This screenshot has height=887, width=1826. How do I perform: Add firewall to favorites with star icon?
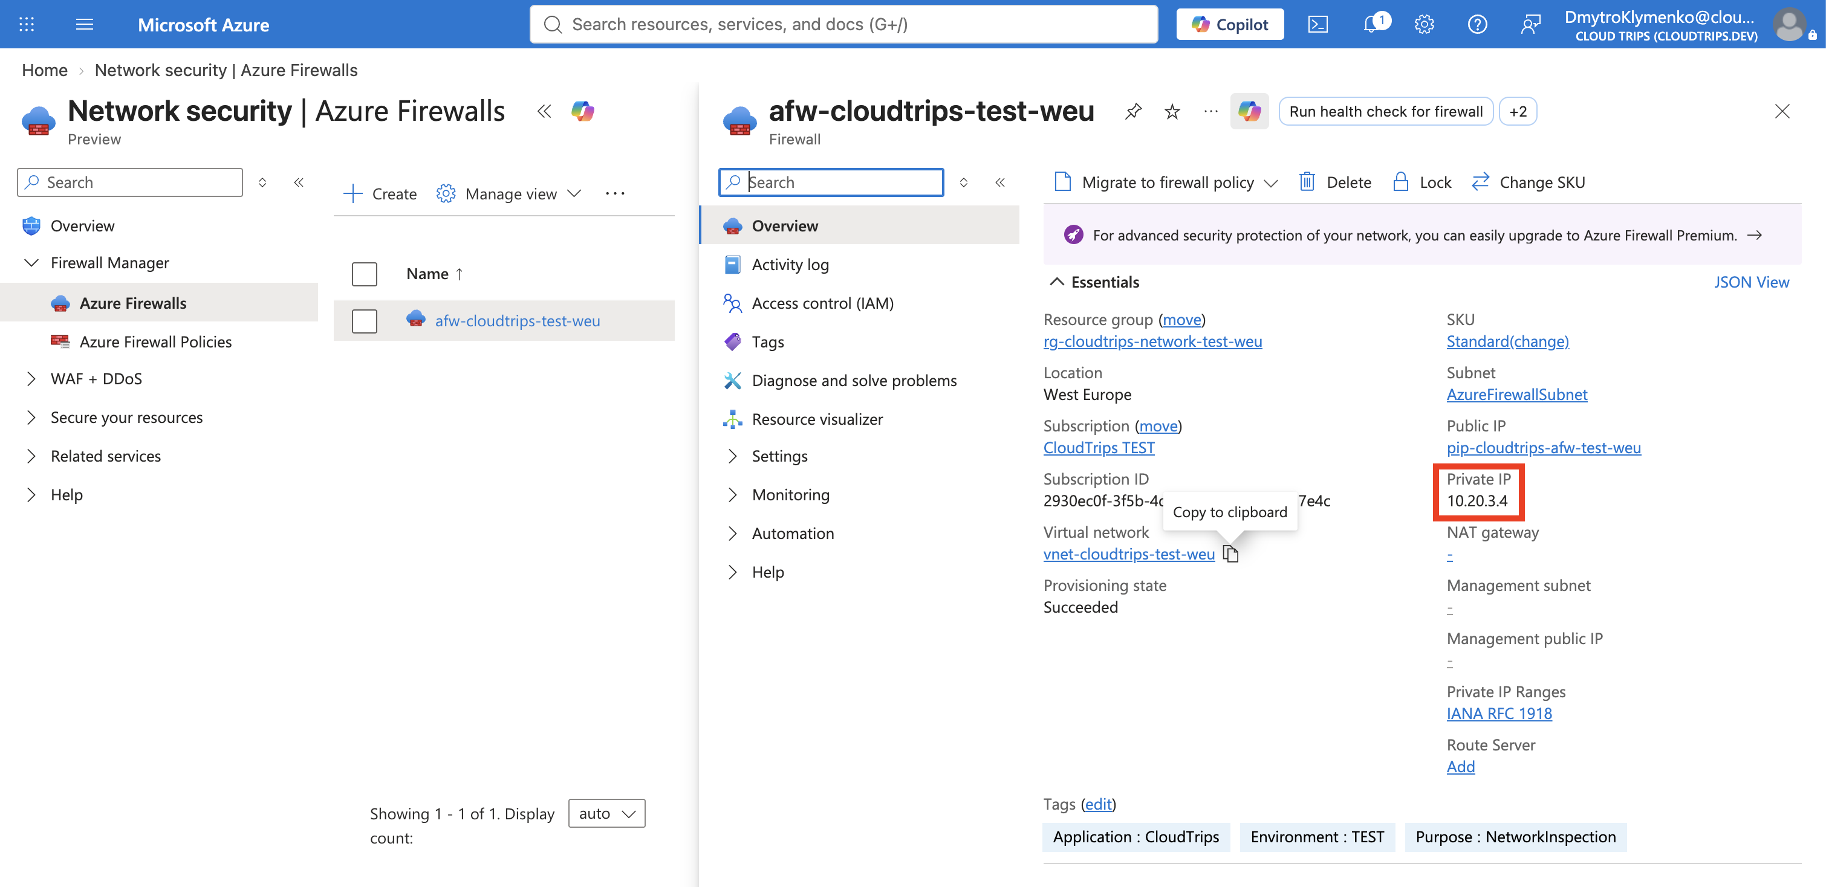[1172, 111]
